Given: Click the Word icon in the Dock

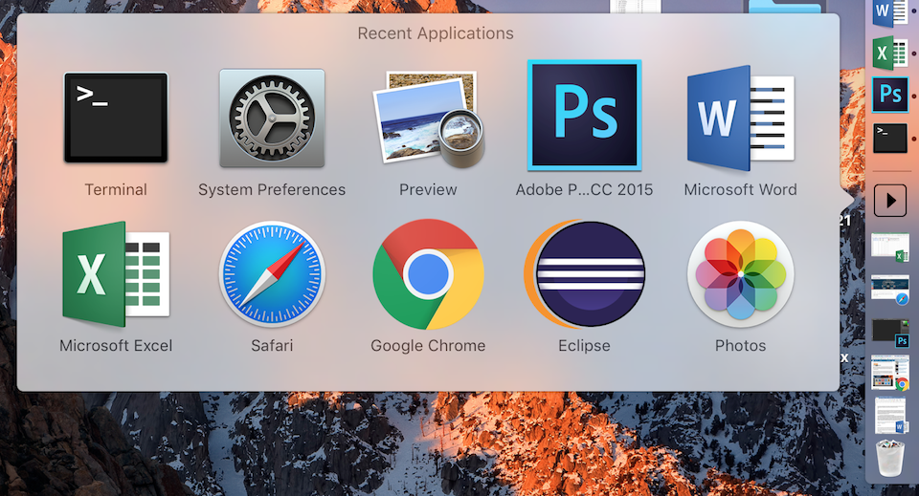Looking at the screenshot, I should coord(890,11).
